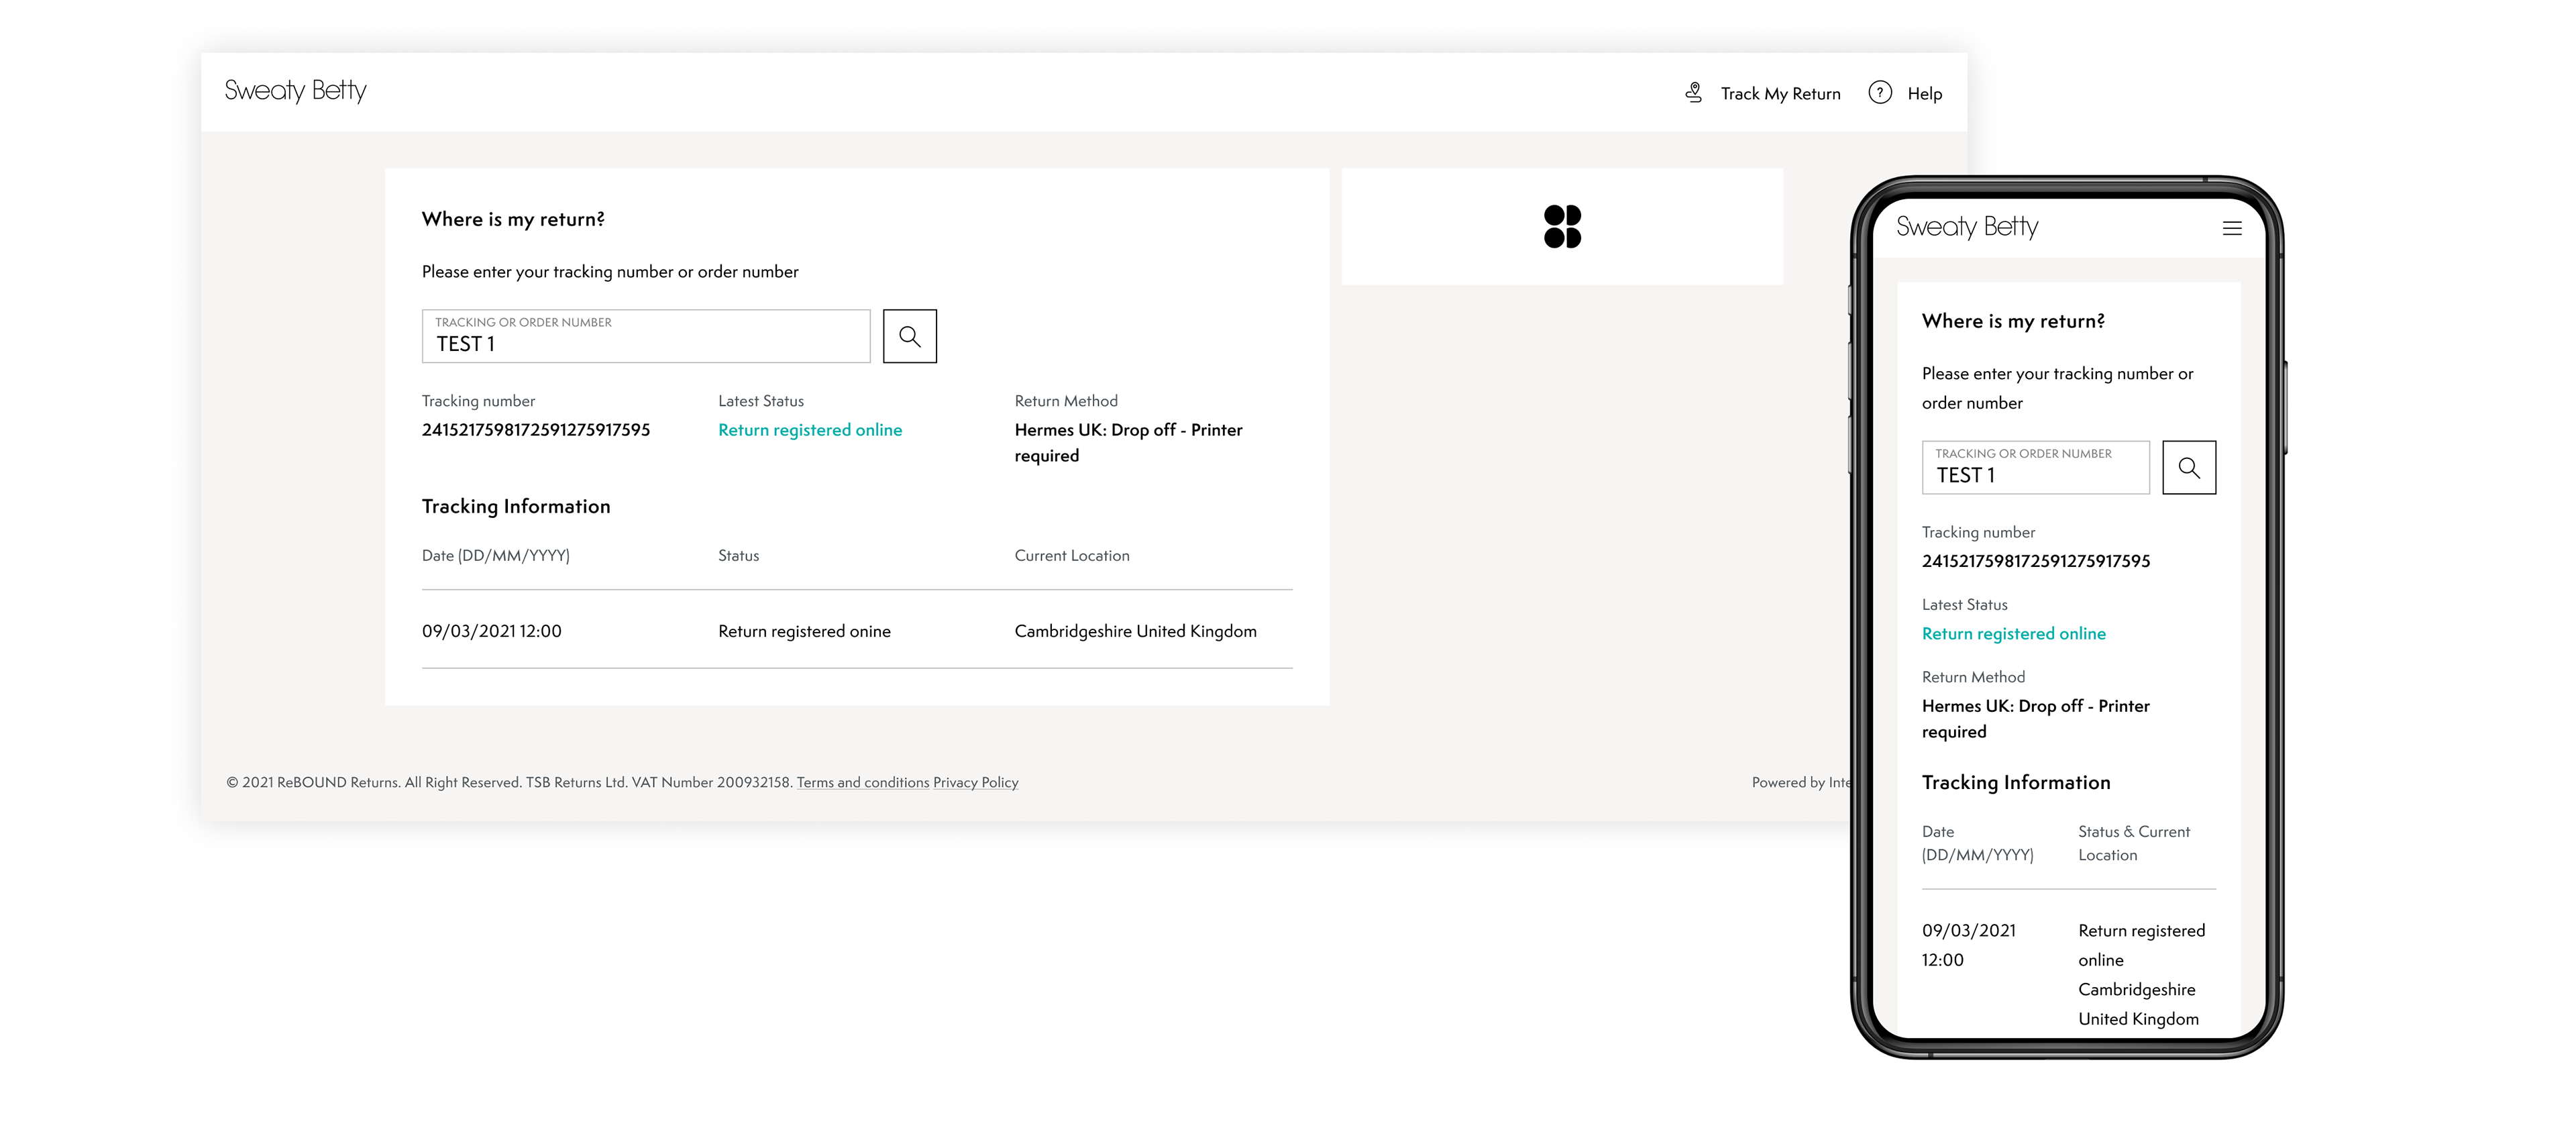Screen dimensions: 2576x1140
Task: Open the Privacy Policy link
Action: 975,783
